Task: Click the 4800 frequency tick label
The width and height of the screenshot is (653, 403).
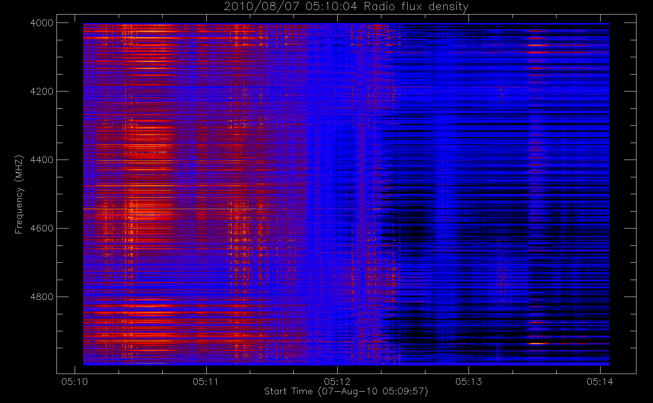Action: (x=42, y=297)
